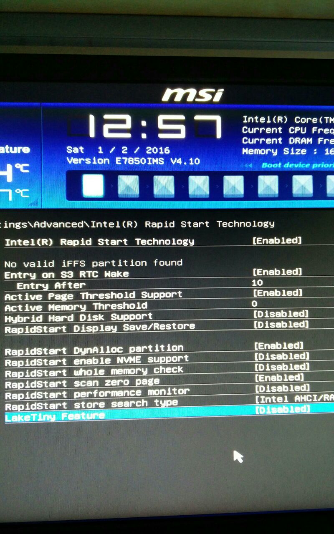Select RapidStart whole memory check label
Image resolution: width=334 pixels, height=534 pixels.
pyautogui.click(x=94, y=371)
